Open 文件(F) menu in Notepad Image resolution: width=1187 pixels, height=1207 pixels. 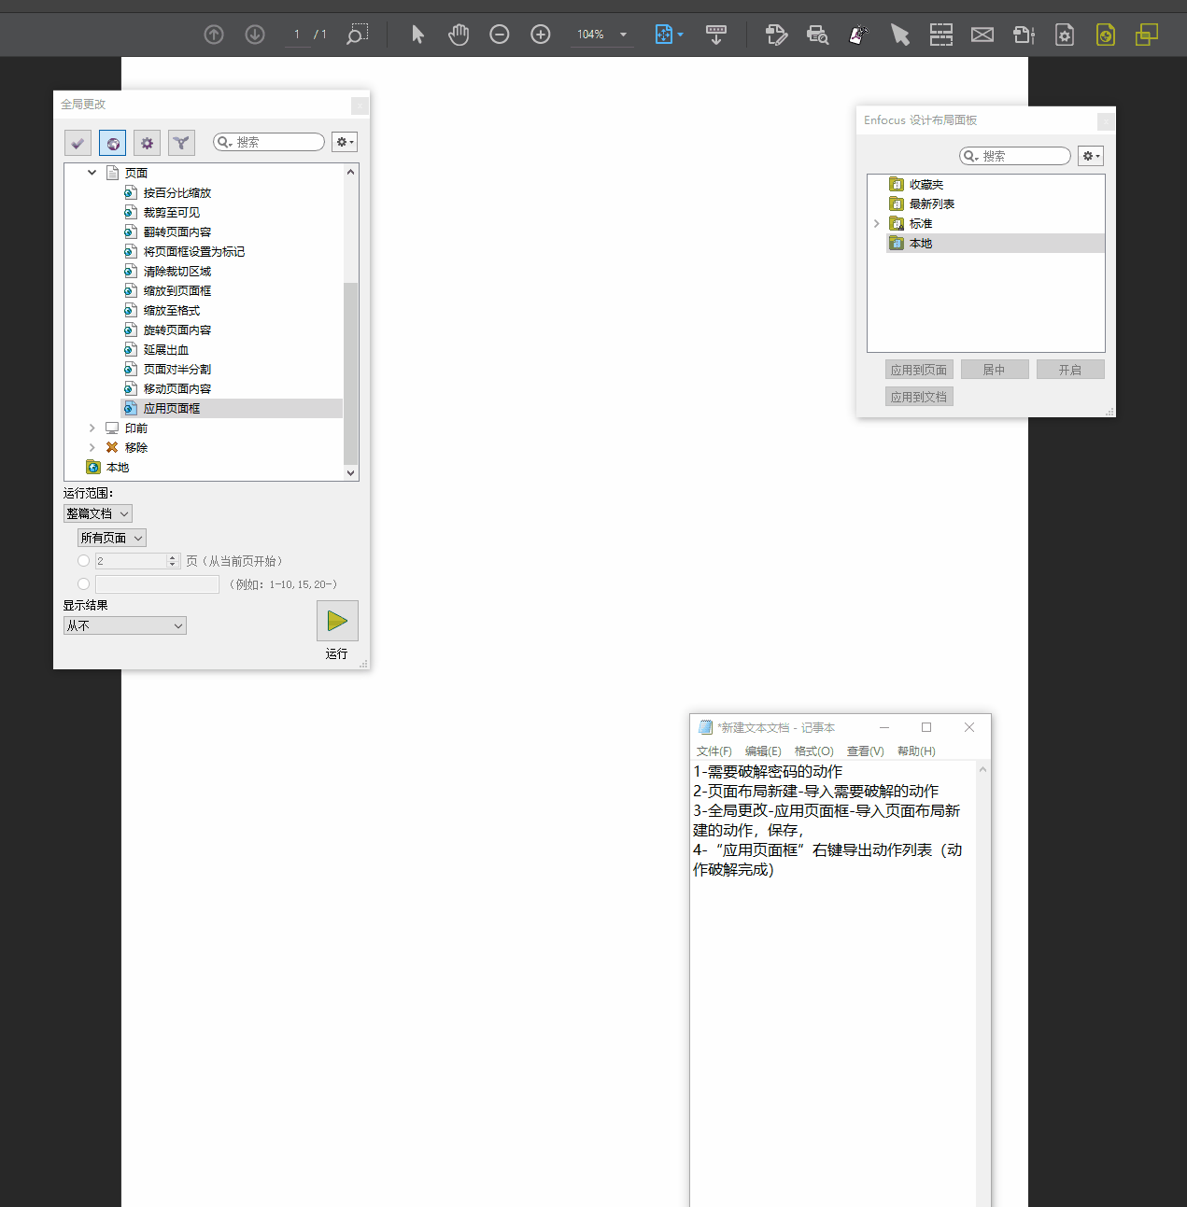point(714,751)
